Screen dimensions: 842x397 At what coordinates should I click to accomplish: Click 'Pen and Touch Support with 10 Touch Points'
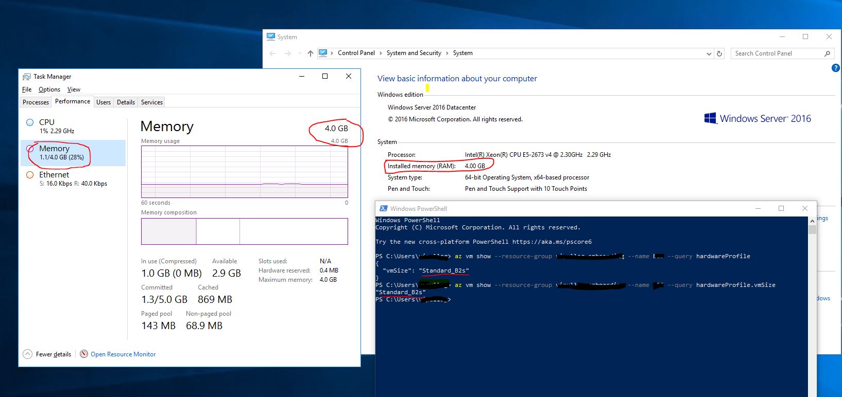point(526,189)
